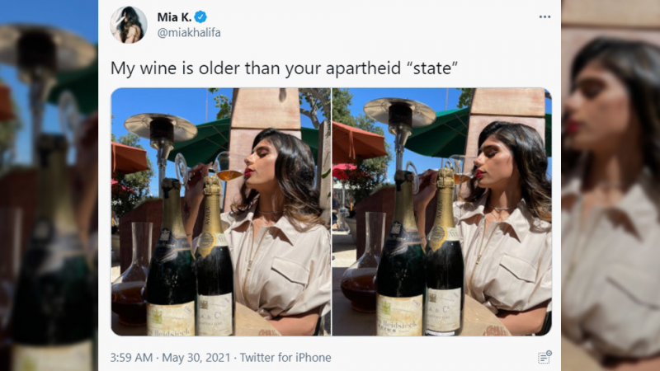
Task: Open the "Twitter for iPhone" source link
Action: pos(285,358)
